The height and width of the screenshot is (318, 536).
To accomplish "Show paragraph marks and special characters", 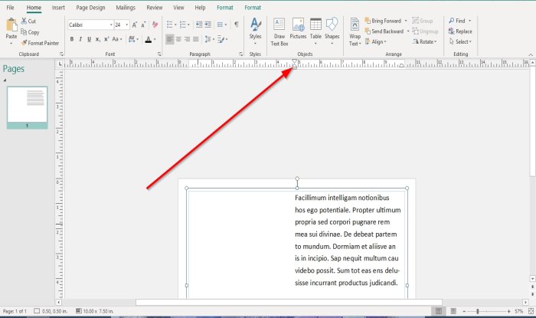I will (236, 25).
